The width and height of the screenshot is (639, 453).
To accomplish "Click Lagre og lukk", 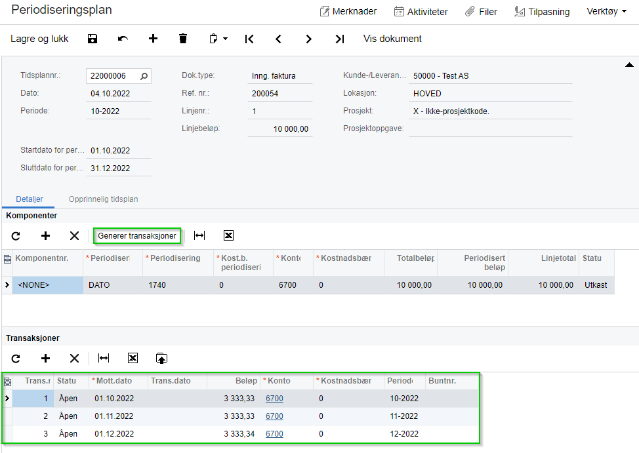I will pos(39,39).
